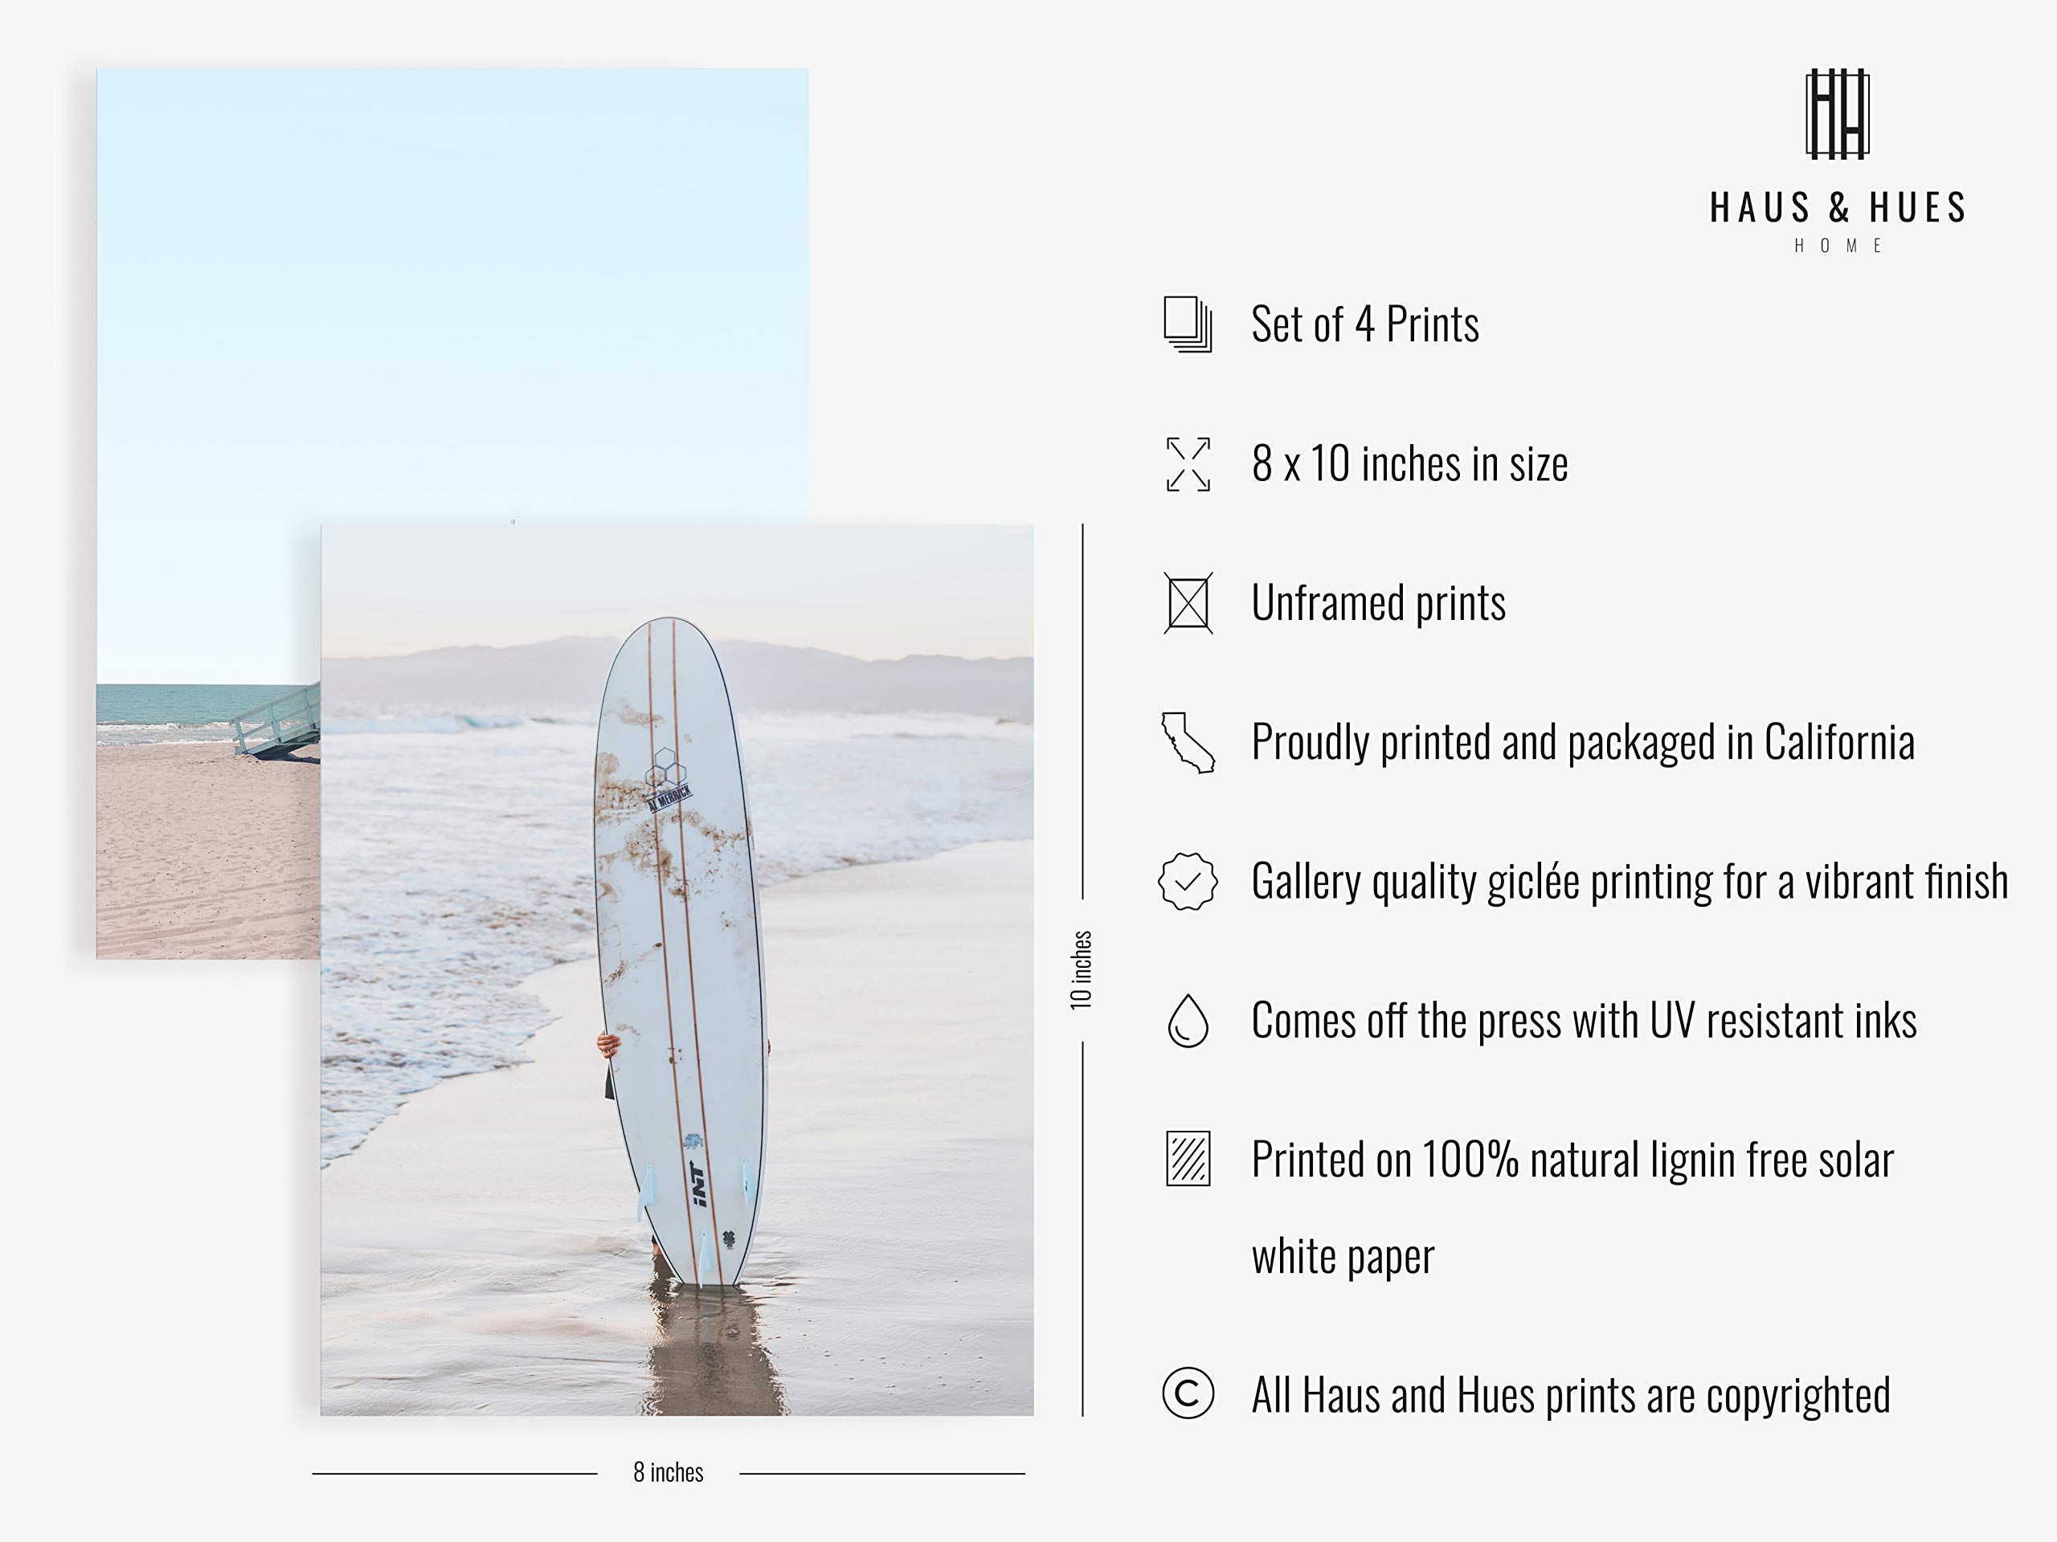Click '8 x 10 inches in size' text
The width and height of the screenshot is (2057, 1542).
1409,464
